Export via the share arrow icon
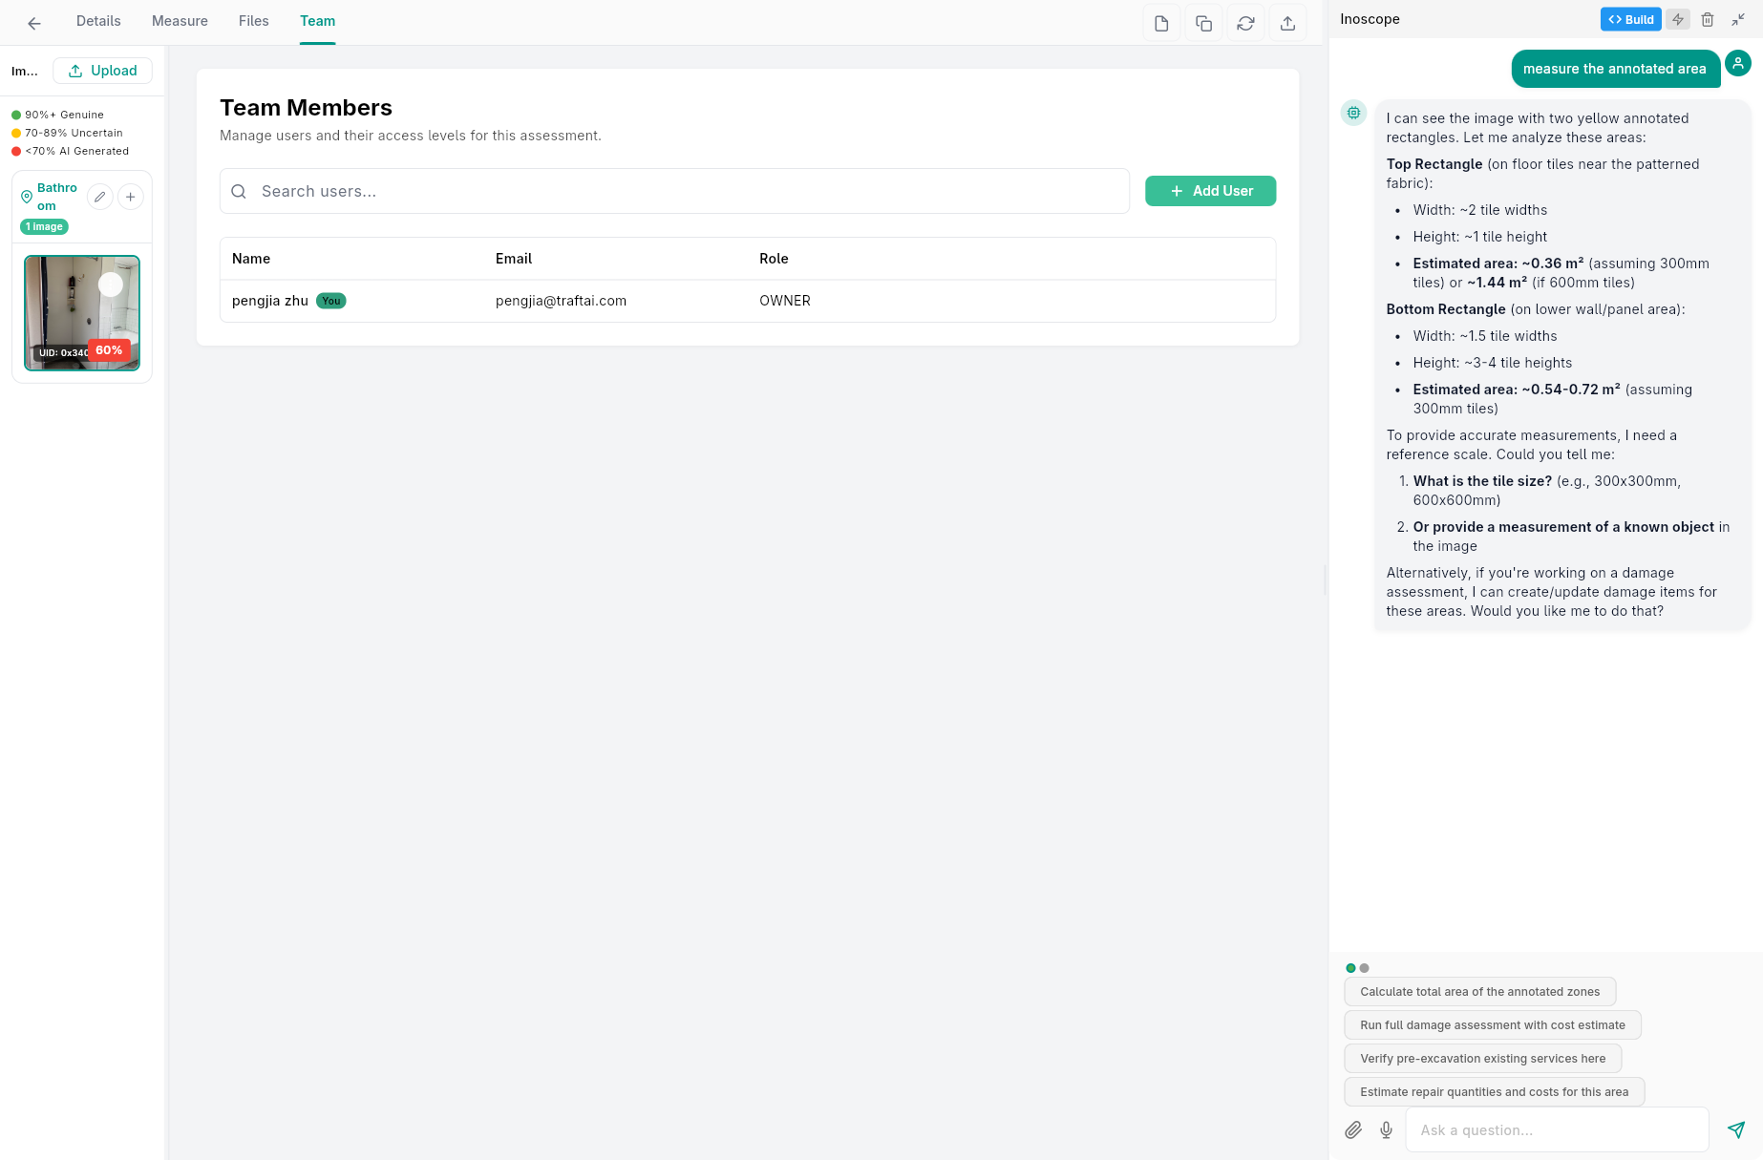1763x1160 pixels. [1287, 21]
